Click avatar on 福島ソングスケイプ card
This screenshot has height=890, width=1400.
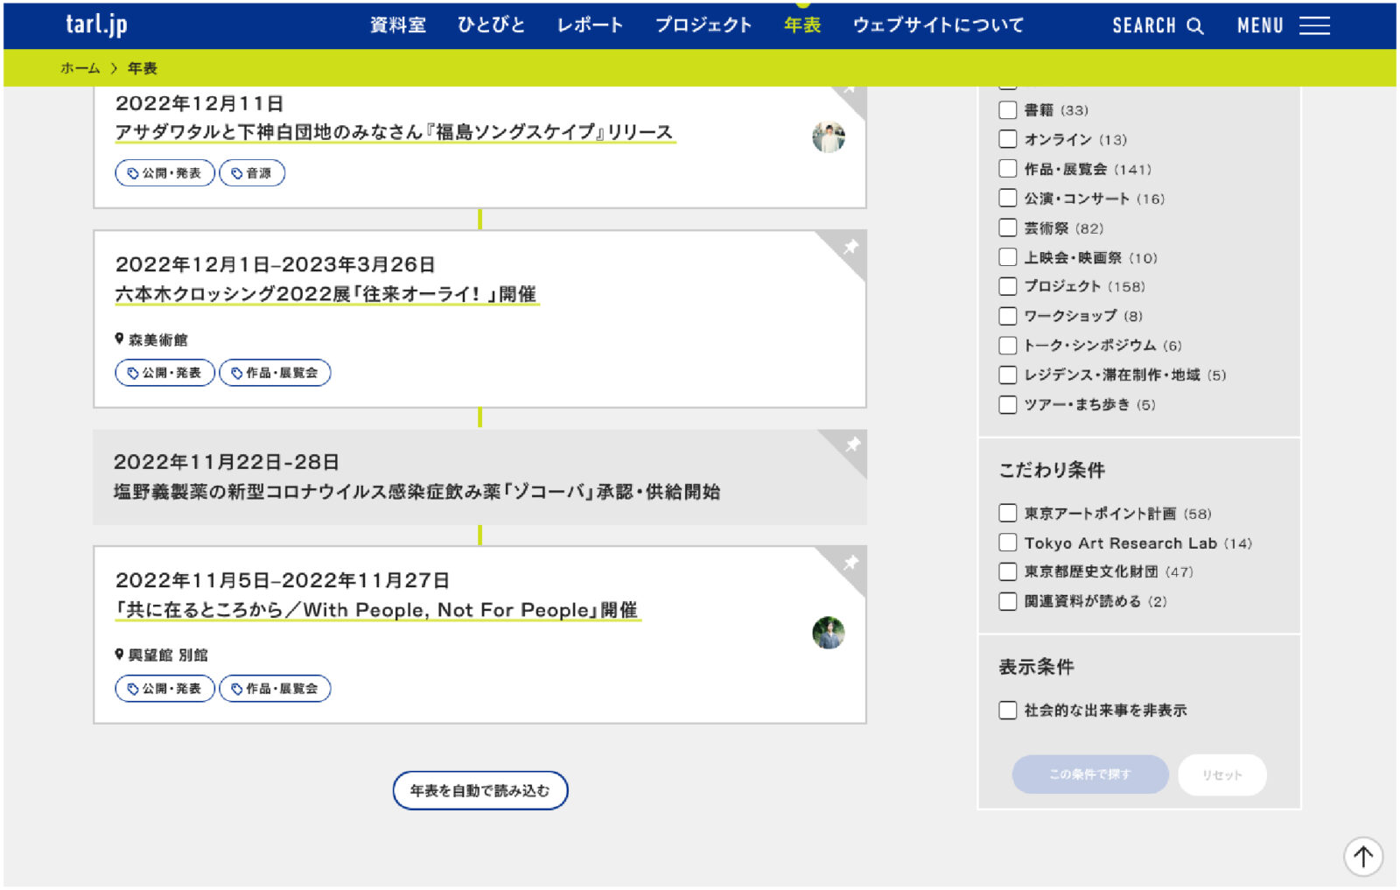[828, 137]
